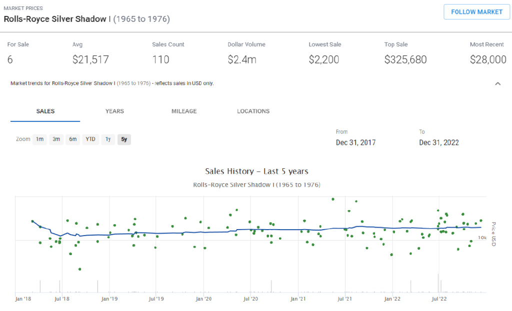Click the Lowest Sale value $2,200
The image size is (512, 311).
(x=324, y=60)
